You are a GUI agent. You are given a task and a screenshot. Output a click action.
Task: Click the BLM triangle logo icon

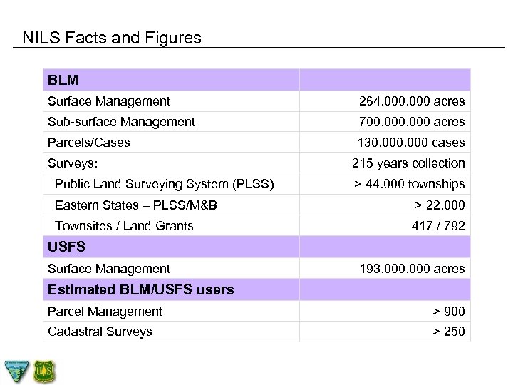click(16, 371)
